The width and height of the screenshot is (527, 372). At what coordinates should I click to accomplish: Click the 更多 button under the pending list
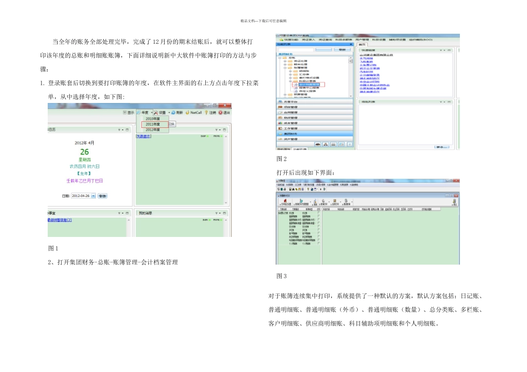(442, 147)
